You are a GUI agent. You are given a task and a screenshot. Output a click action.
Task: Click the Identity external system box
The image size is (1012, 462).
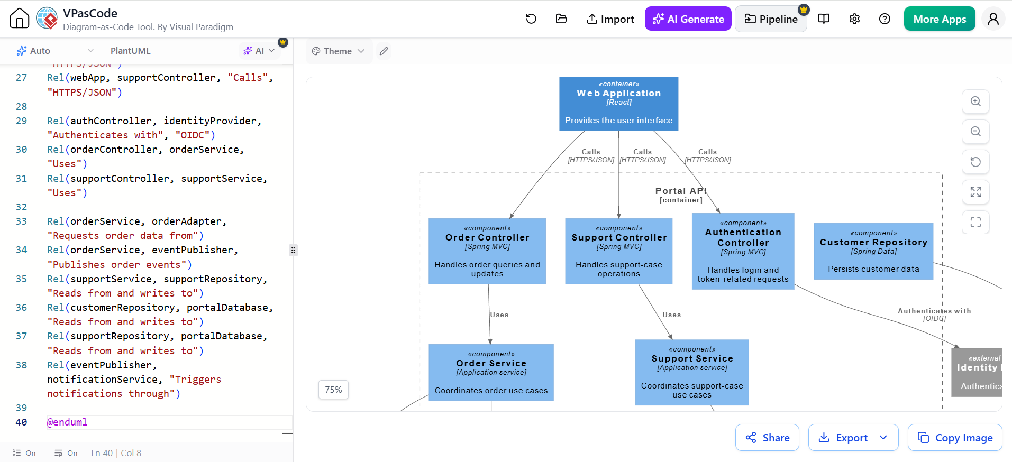click(977, 372)
